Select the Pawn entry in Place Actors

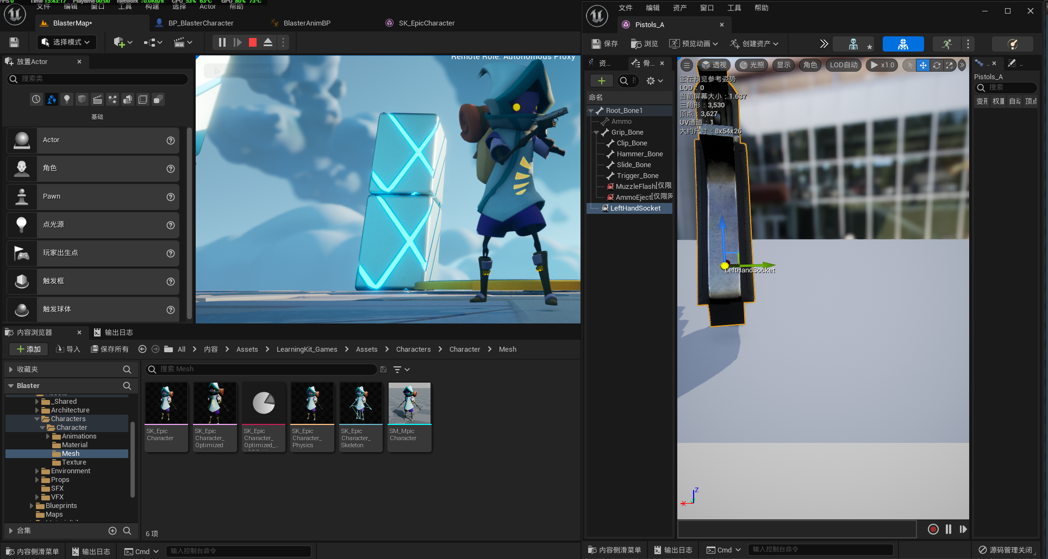[93, 196]
